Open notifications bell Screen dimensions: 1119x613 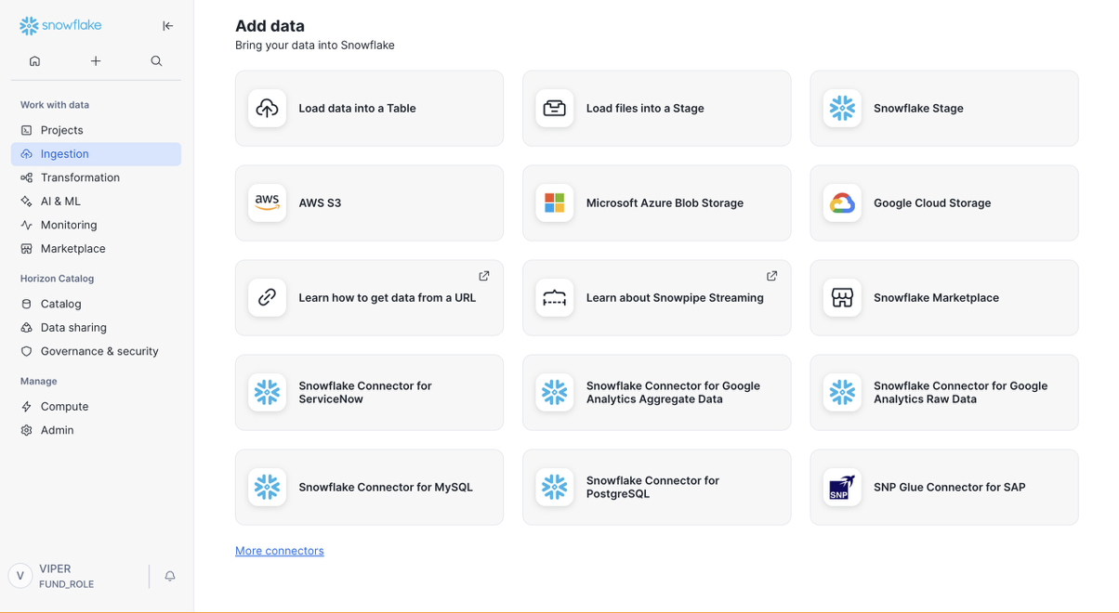tap(170, 577)
